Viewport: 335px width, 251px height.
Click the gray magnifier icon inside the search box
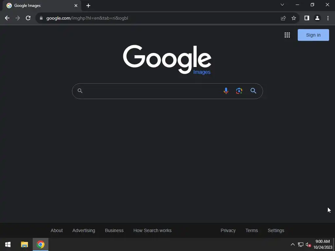click(x=80, y=91)
